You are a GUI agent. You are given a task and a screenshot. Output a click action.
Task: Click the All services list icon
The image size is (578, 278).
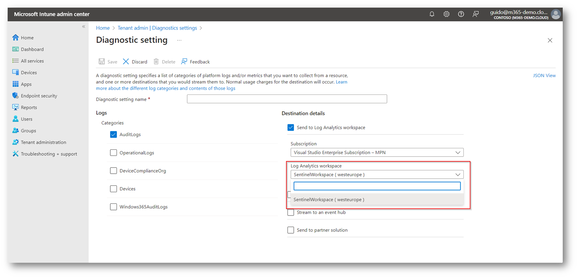pos(15,61)
